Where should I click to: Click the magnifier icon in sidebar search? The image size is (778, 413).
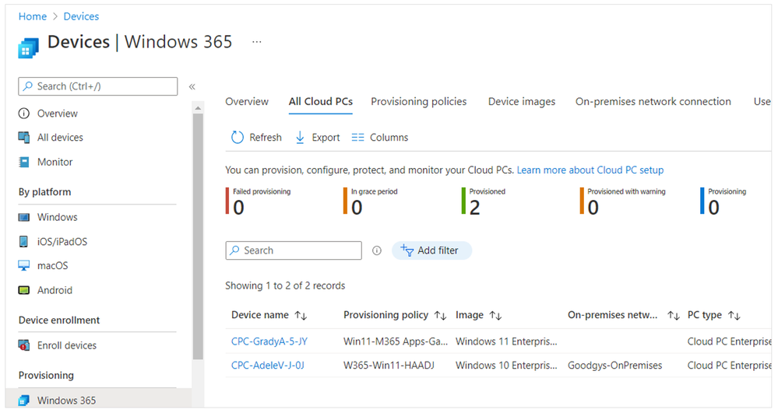[x=28, y=86]
